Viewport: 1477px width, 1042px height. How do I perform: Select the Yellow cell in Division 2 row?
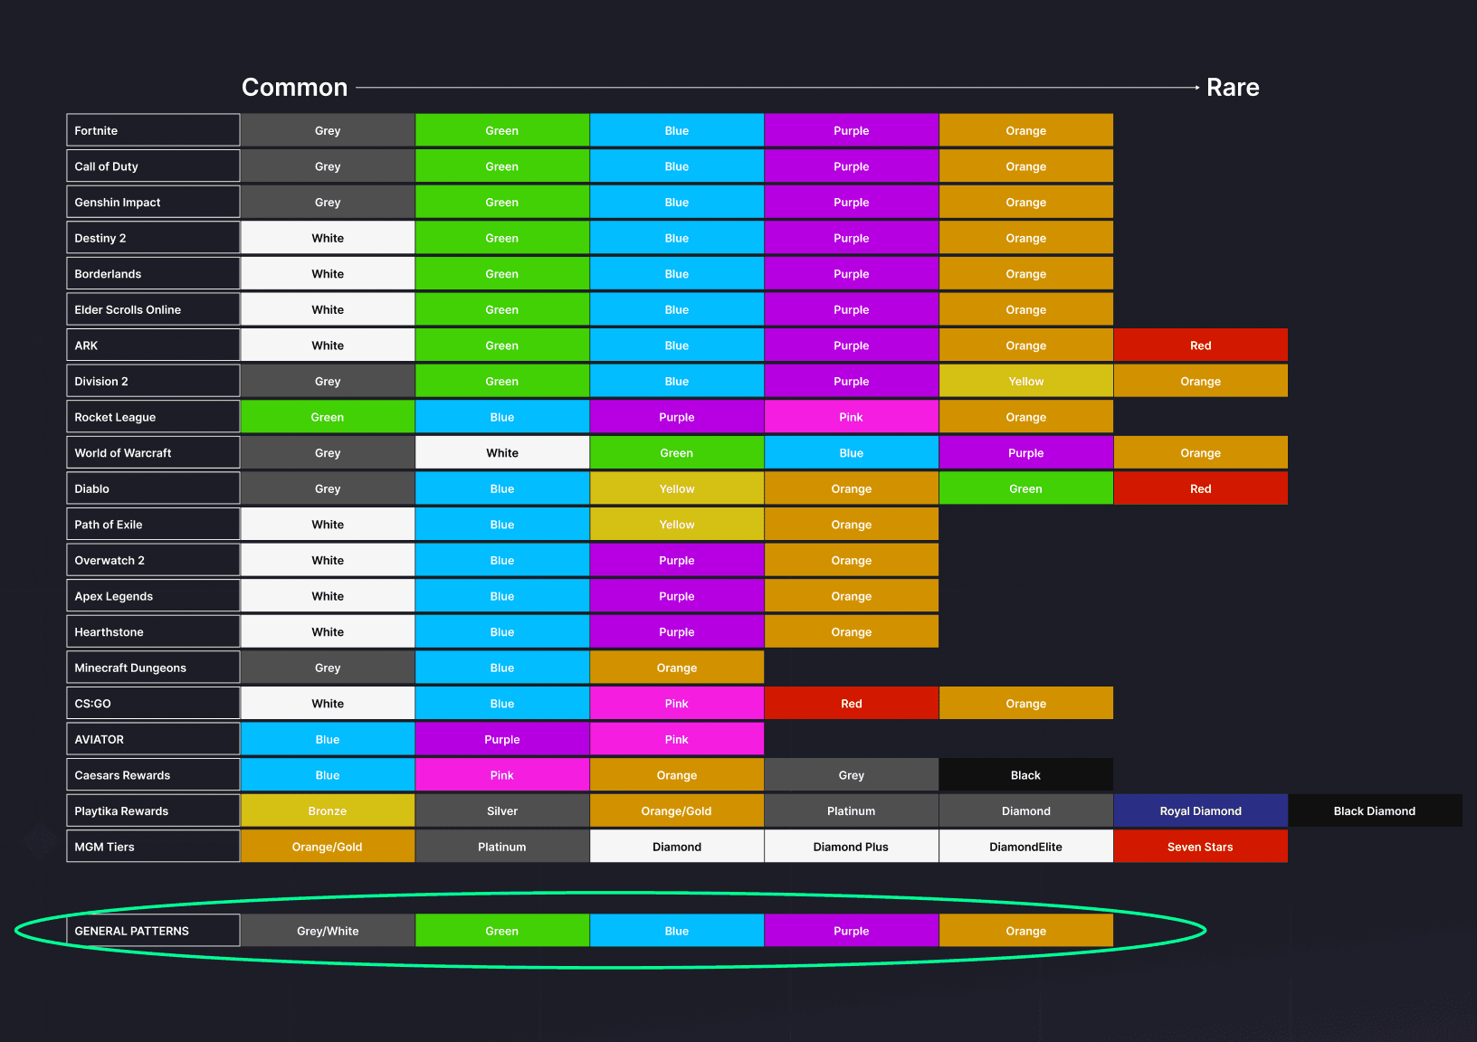pyautogui.click(x=1025, y=381)
